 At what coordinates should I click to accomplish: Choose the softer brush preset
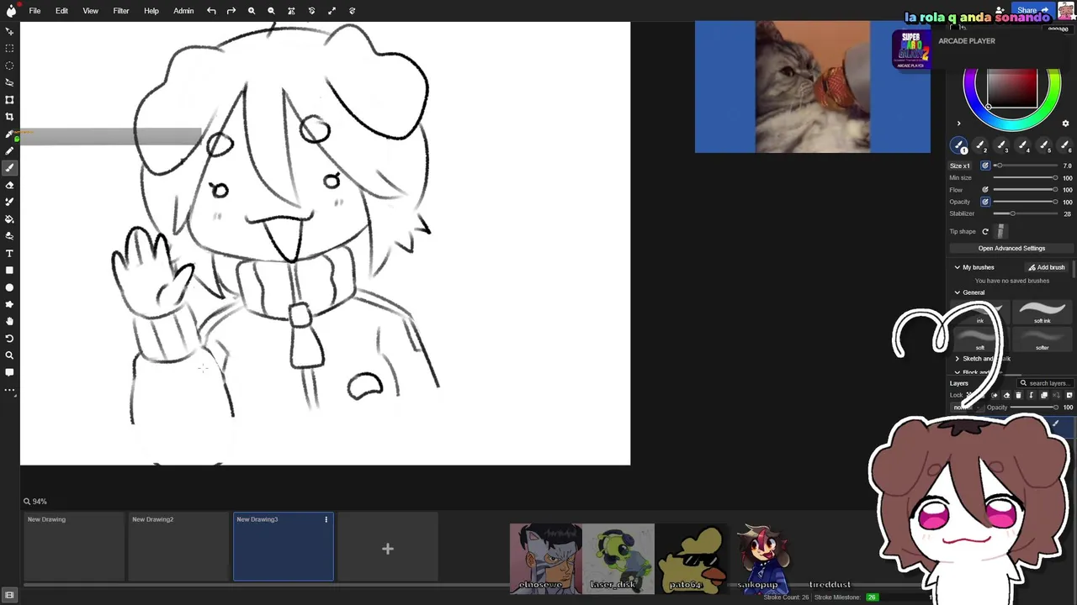[x=1043, y=339]
